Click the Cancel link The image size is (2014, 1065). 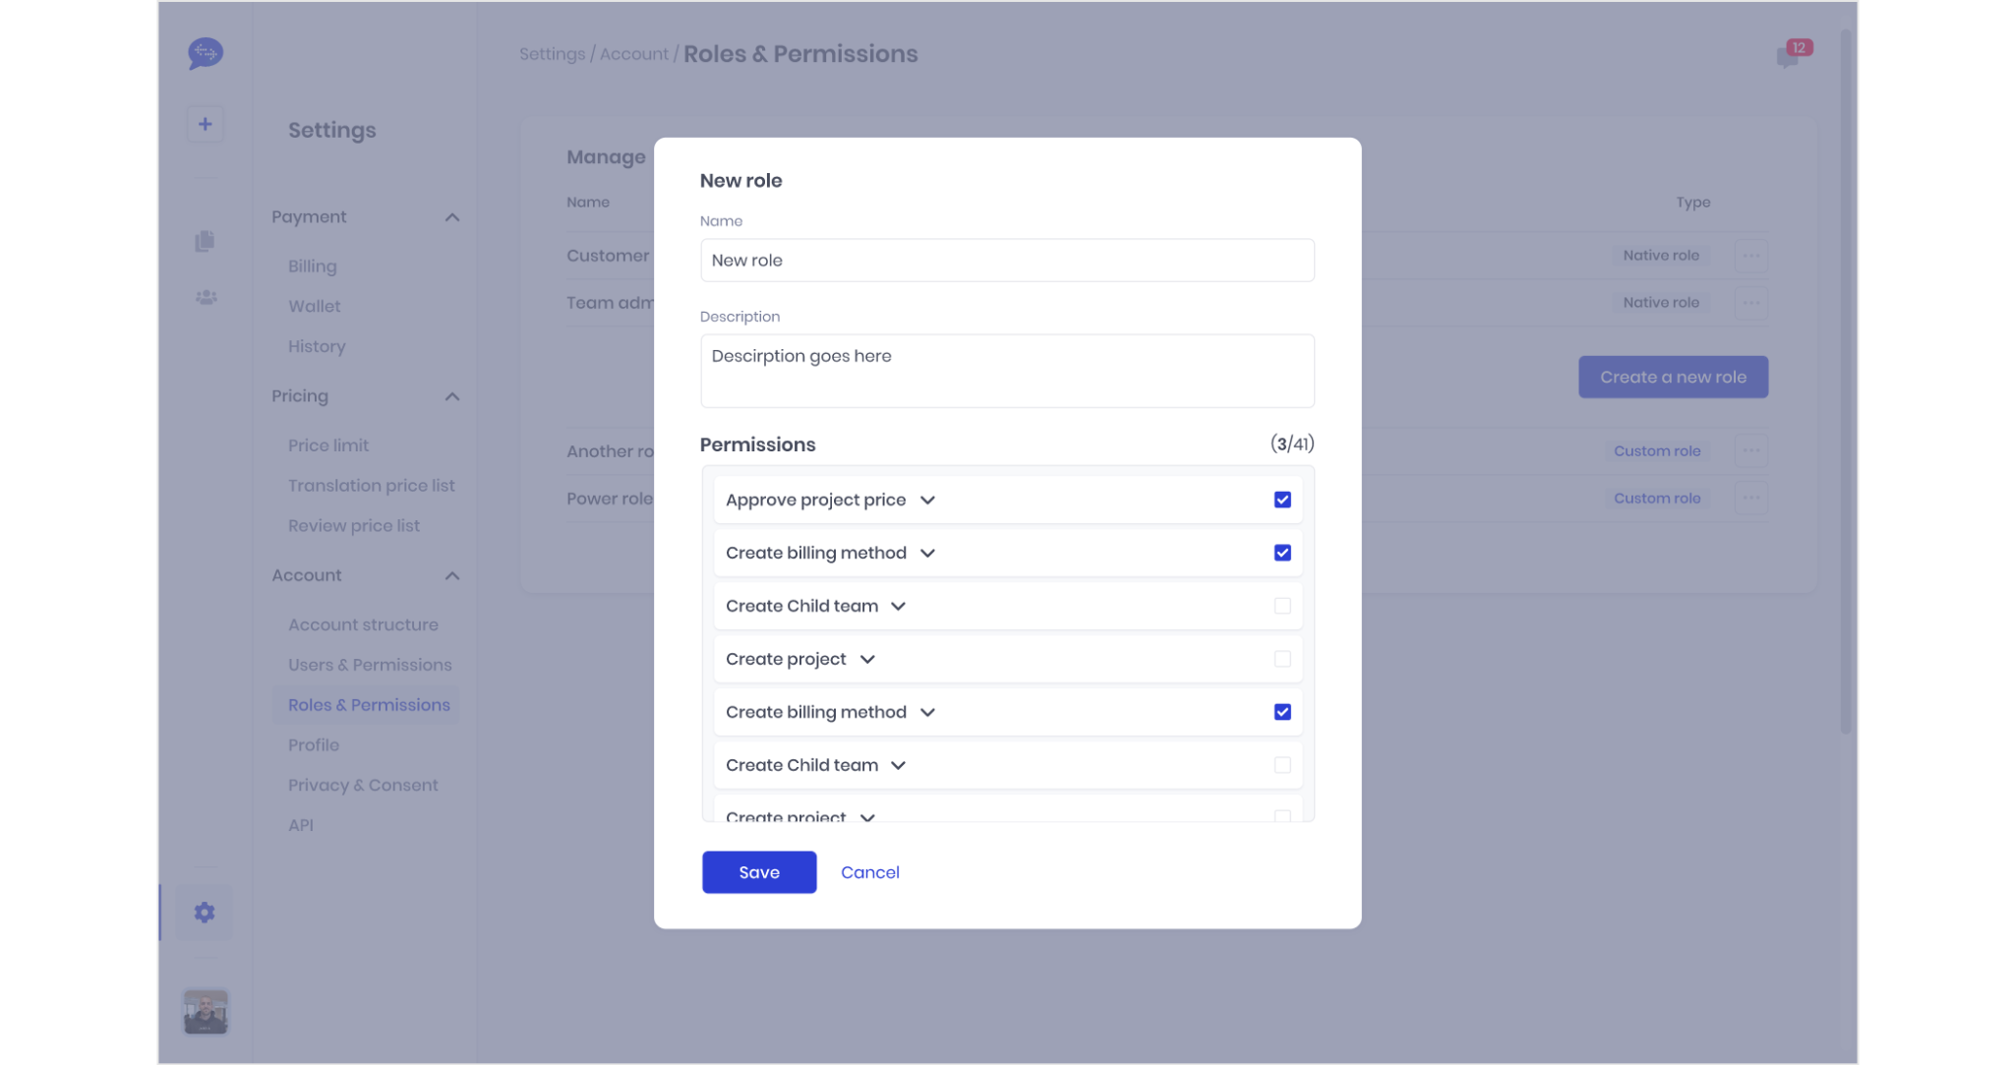869,872
